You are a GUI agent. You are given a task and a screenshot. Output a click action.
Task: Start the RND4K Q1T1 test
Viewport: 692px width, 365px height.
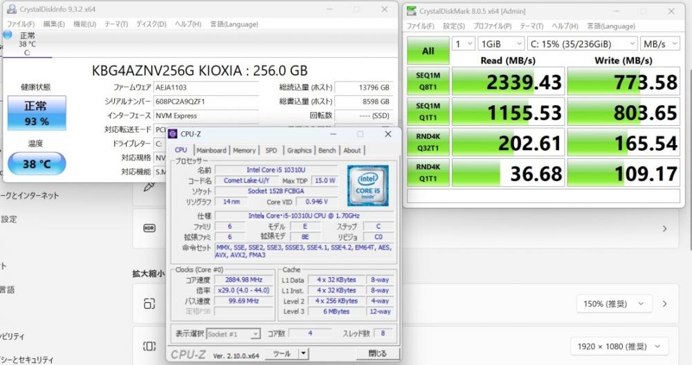pos(428,172)
